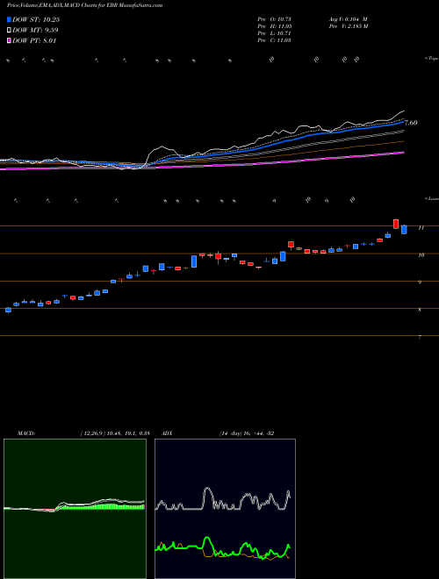The width and height of the screenshot is (439, 579).
Task: Click the 'ADX' panel heading
Action: (167, 433)
